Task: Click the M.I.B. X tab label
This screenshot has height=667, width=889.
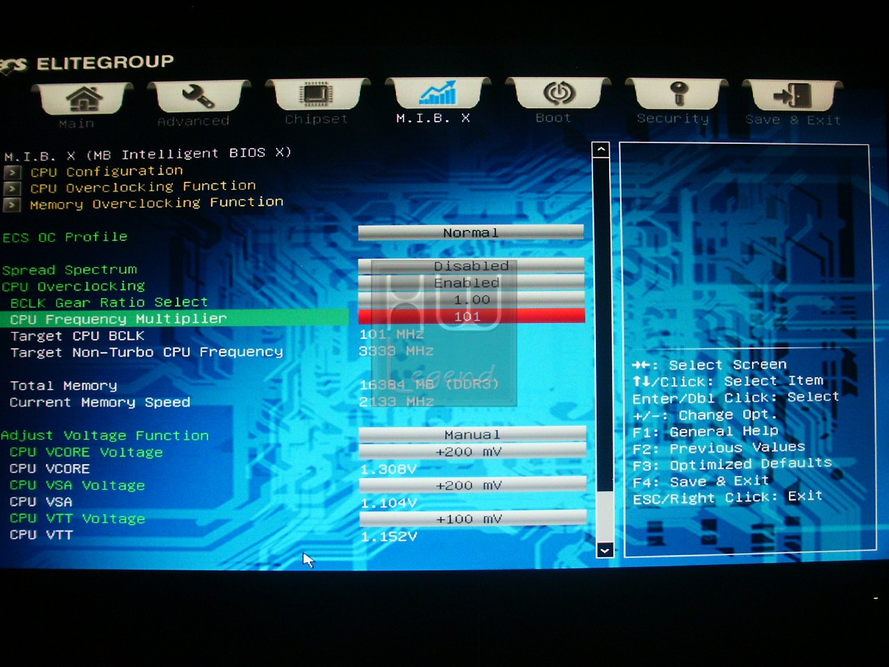Action: pos(433,118)
